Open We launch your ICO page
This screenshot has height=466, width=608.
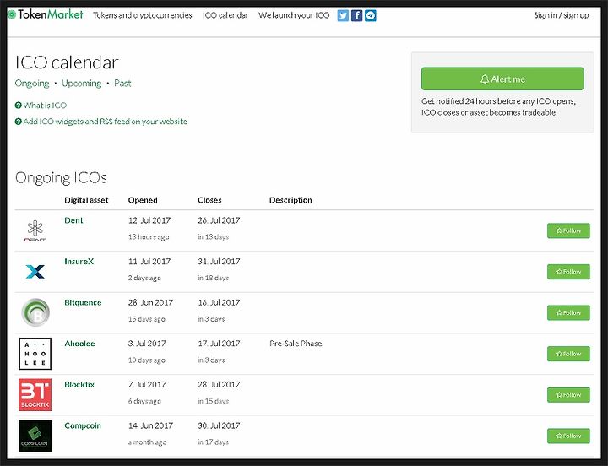[x=294, y=15]
